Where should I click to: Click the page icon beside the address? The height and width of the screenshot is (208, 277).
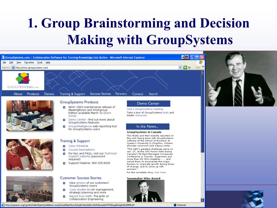click(x=13, y=67)
